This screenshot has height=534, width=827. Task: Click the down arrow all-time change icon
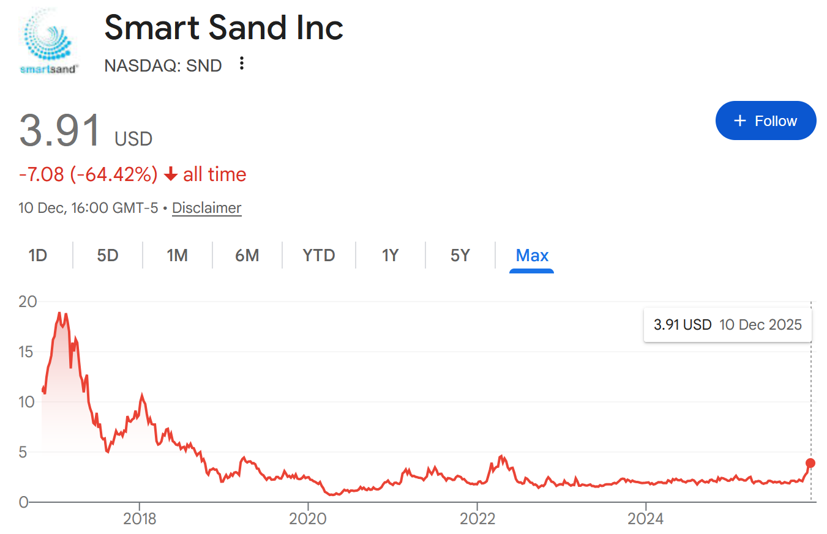pos(171,175)
